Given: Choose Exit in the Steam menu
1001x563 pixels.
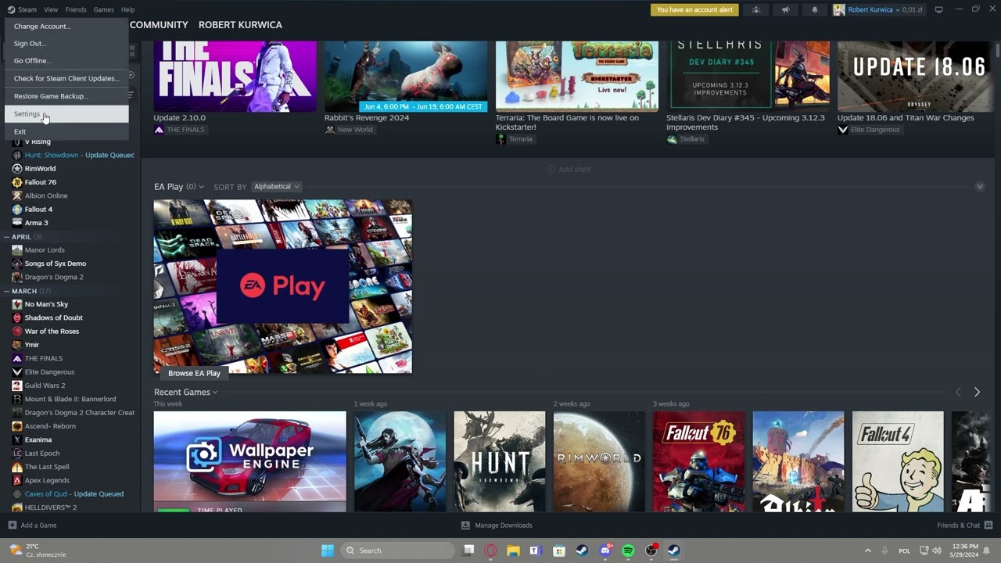Looking at the screenshot, I should [x=66, y=131].
